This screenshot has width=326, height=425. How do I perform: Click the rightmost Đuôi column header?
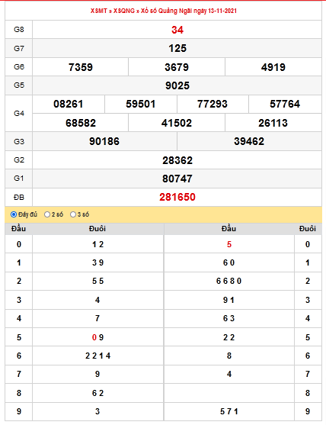[x=308, y=229]
